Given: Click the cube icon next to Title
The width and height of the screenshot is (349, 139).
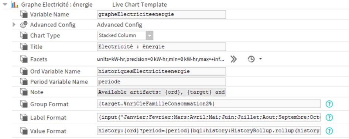Looking at the screenshot, I should [24, 47].
